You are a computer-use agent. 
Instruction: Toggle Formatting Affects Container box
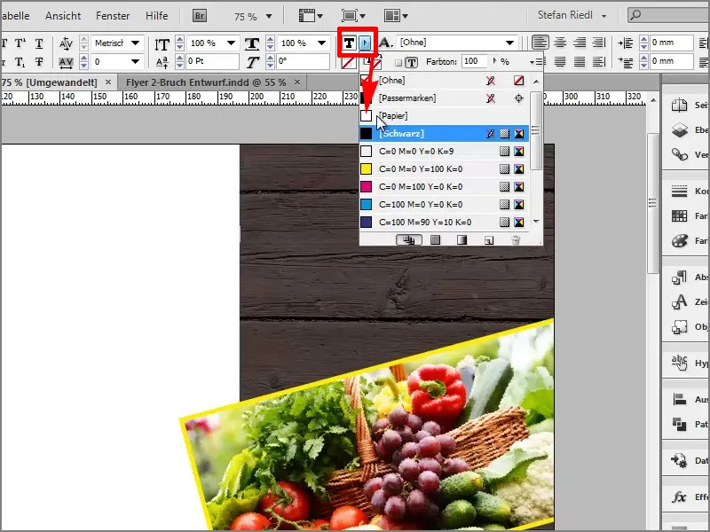tap(398, 63)
